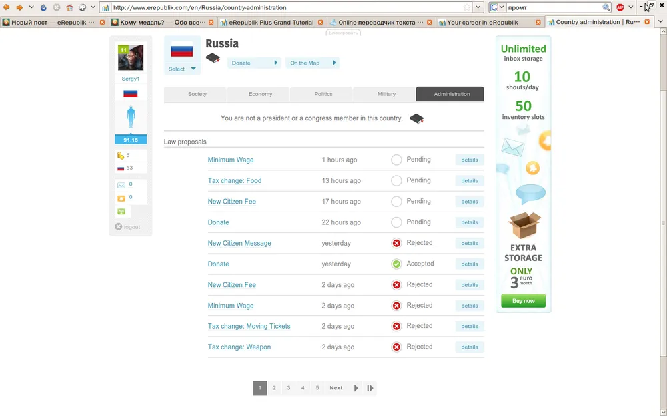667x416 pixels.
Task: Open the search engine selector dropdown
Action: point(498,7)
